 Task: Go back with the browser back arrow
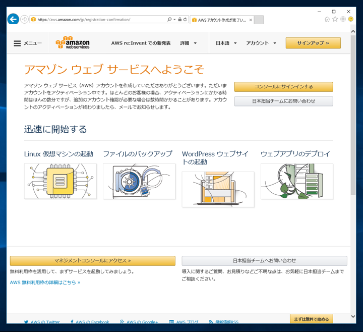[x=13, y=19]
